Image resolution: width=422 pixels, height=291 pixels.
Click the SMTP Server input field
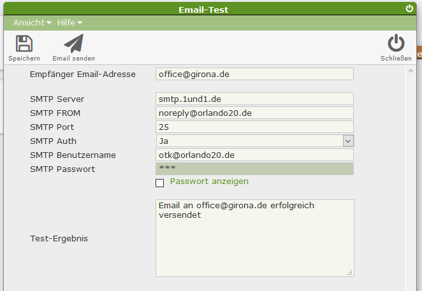(254, 99)
